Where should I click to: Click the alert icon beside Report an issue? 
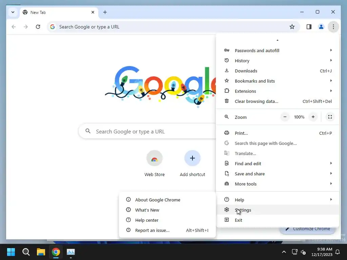[x=128, y=230]
